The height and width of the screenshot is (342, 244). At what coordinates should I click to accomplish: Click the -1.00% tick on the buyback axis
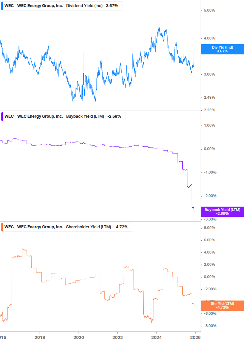(210, 172)
